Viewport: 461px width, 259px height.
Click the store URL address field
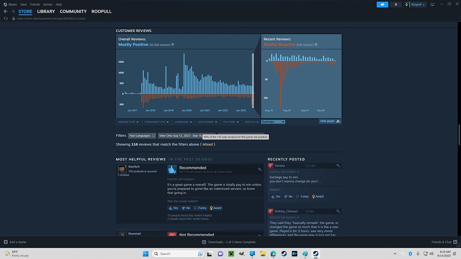point(51,18)
